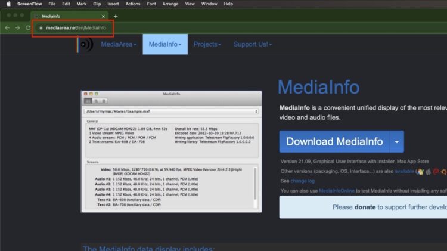Click the browser forward arrow
Screen dimensions: 447x251
click(x=18, y=27)
